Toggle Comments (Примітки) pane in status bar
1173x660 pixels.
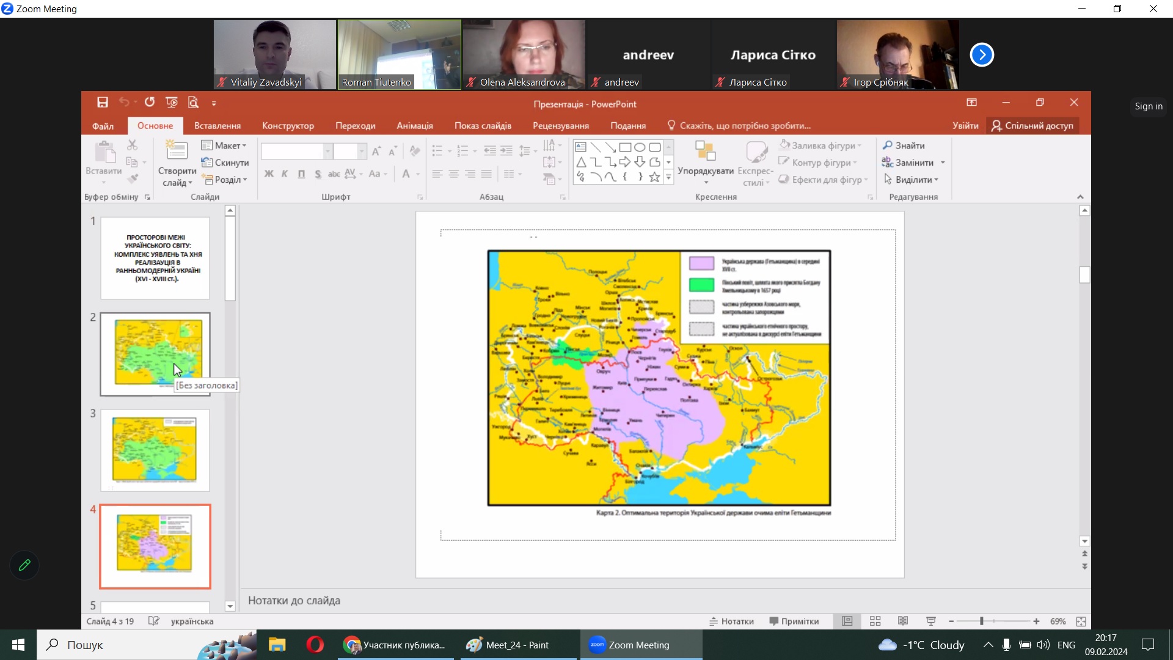coord(794,621)
